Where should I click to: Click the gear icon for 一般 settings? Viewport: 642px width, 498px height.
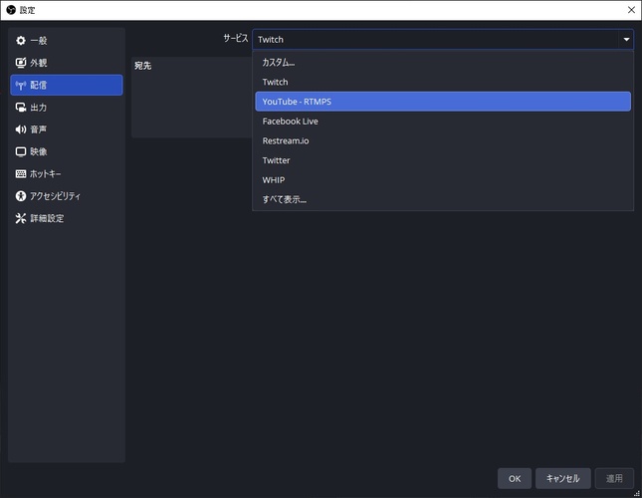(21, 41)
